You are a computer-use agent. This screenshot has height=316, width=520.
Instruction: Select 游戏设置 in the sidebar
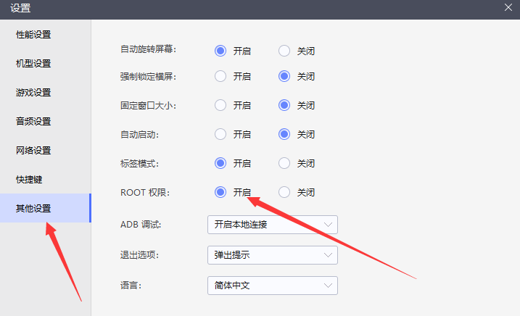pos(34,93)
